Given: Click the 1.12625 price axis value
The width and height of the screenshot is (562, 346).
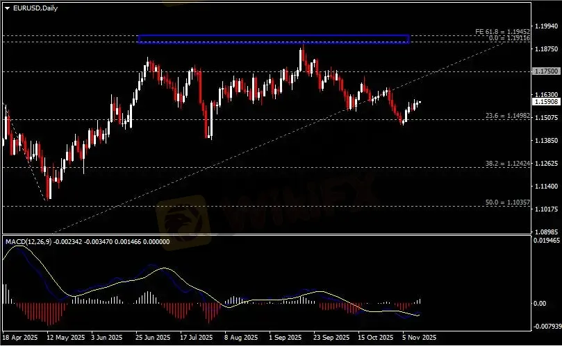Looking at the screenshot, I should pyautogui.click(x=546, y=164).
